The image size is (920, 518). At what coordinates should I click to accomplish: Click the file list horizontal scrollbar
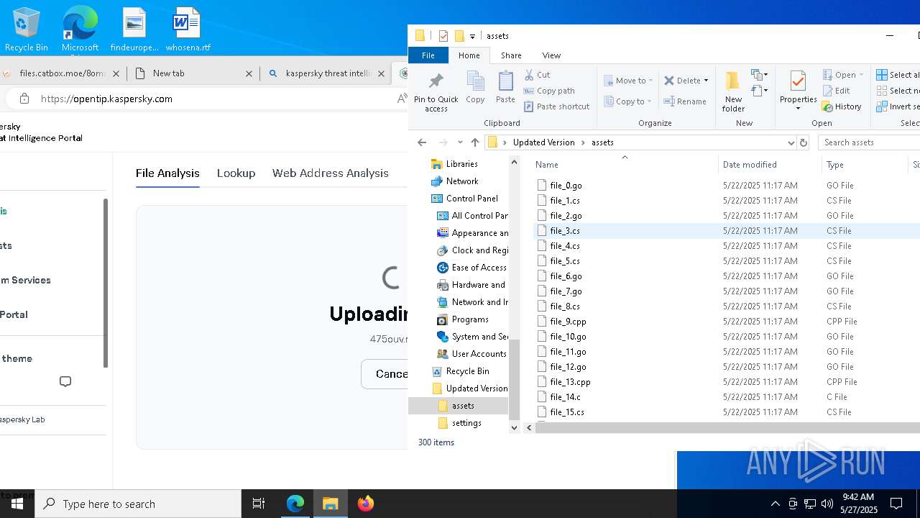(726, 427)
